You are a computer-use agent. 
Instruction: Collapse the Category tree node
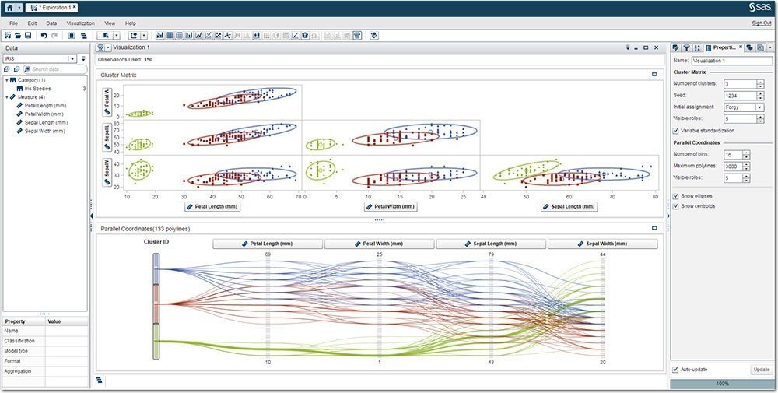pyautogui.click(x=6, y=80)
